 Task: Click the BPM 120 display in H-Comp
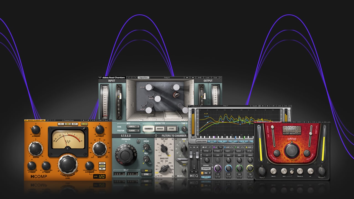pyautogui.click(x=99, y=176)
